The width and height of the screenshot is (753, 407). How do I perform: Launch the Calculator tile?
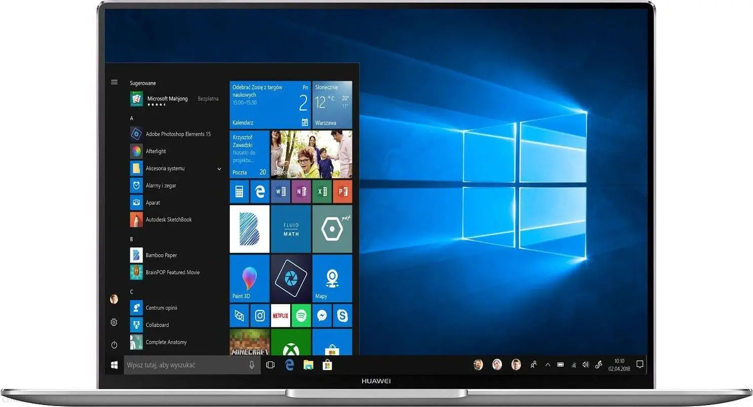(239, 191)
